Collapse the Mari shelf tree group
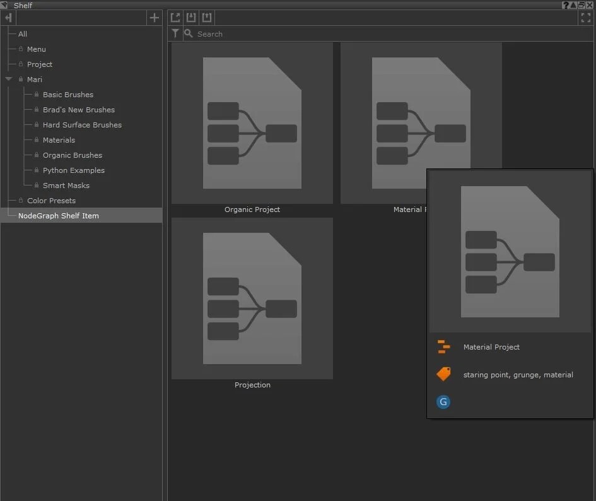The height and width of the screenshot is (501, 596). [9, 80]
